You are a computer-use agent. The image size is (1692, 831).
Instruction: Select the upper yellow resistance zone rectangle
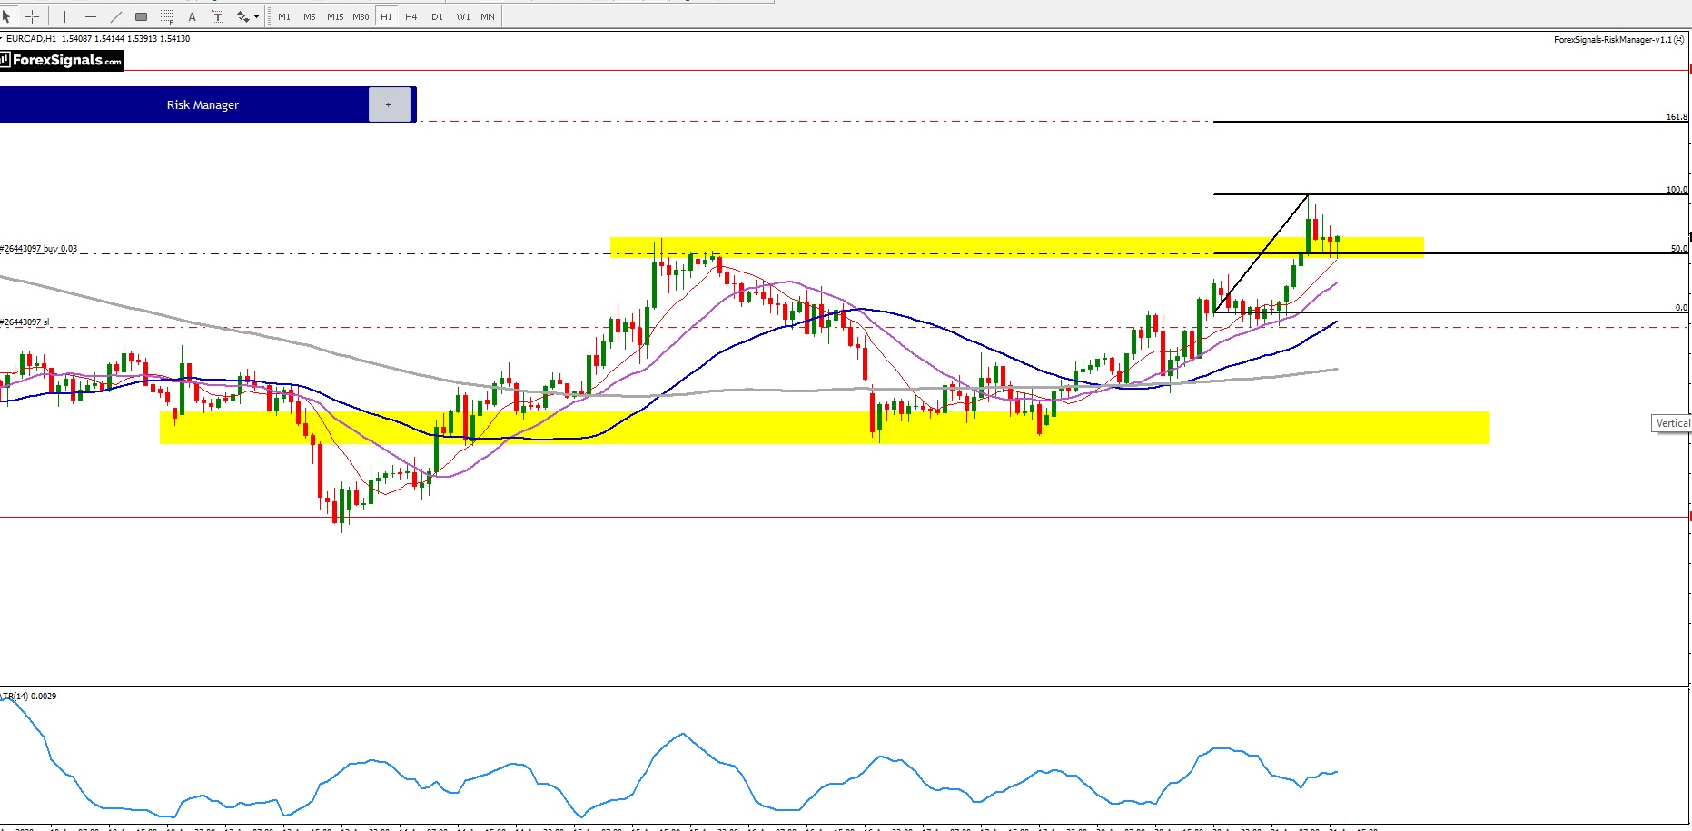tap(1017, 247)
